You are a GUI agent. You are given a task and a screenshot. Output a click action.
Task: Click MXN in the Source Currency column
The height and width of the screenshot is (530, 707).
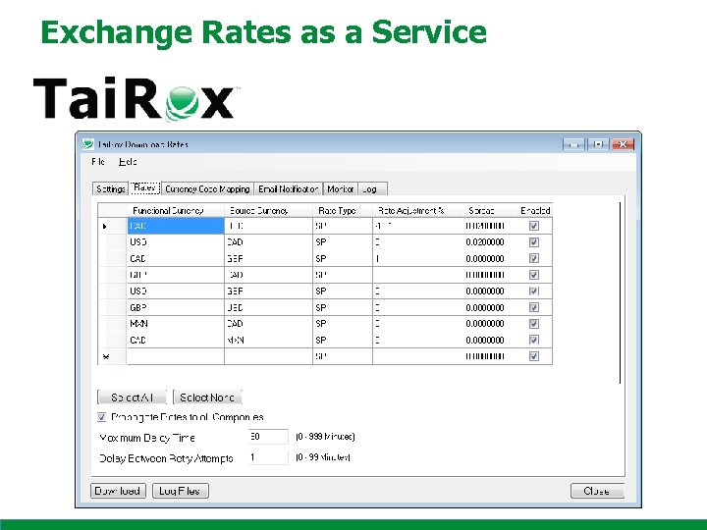coord(236,340)
